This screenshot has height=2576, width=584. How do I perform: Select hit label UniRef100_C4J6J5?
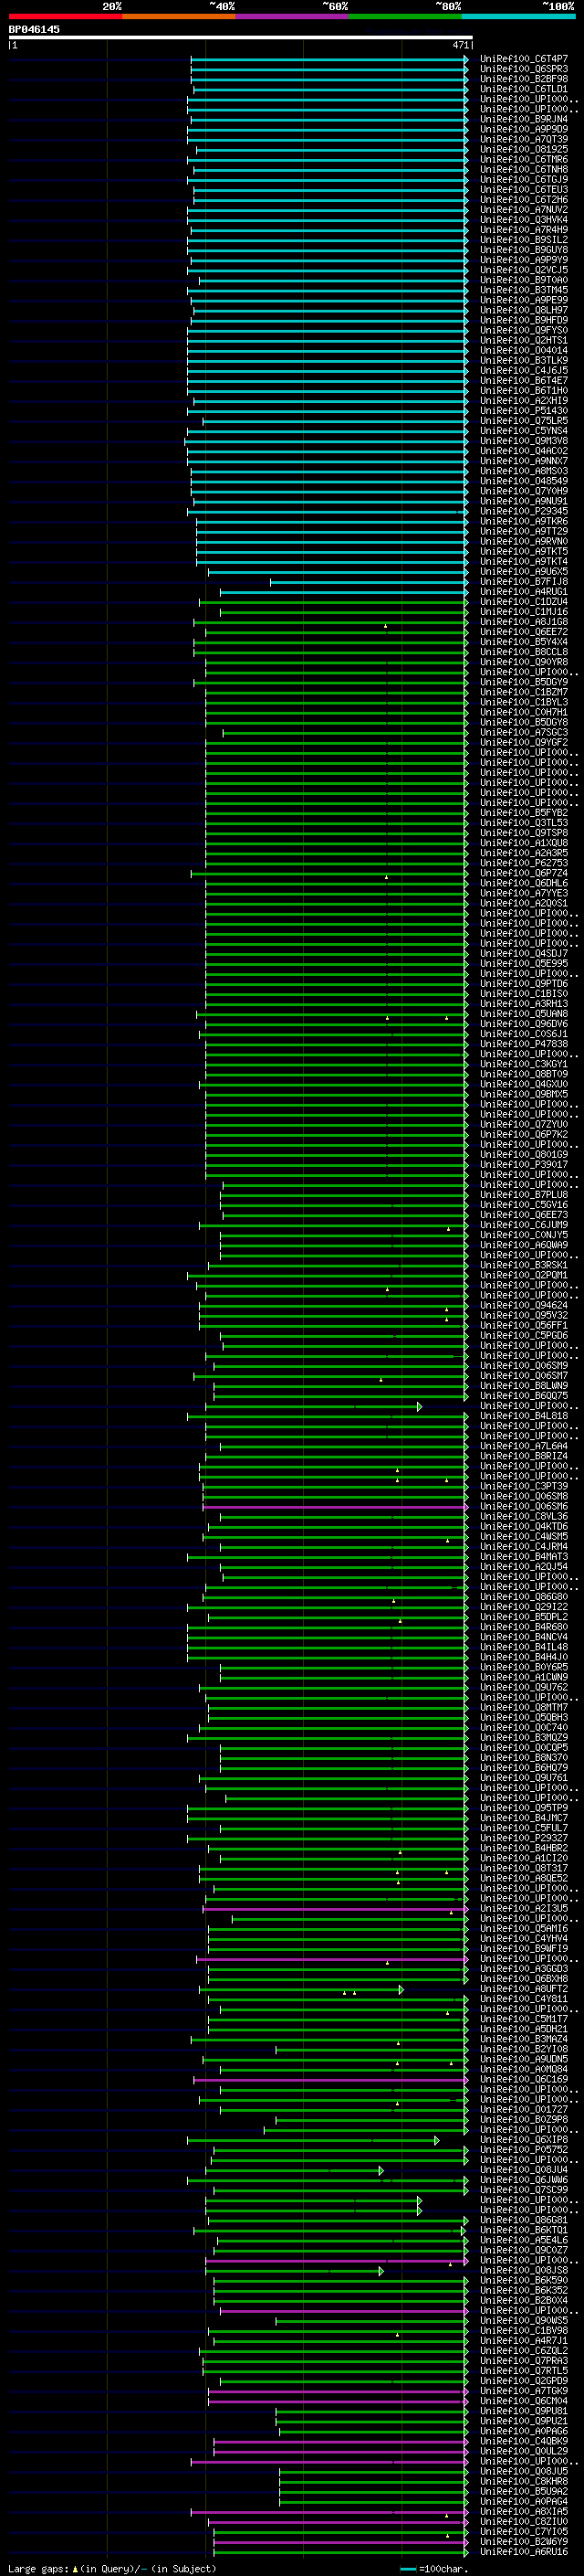pos(524,370)
